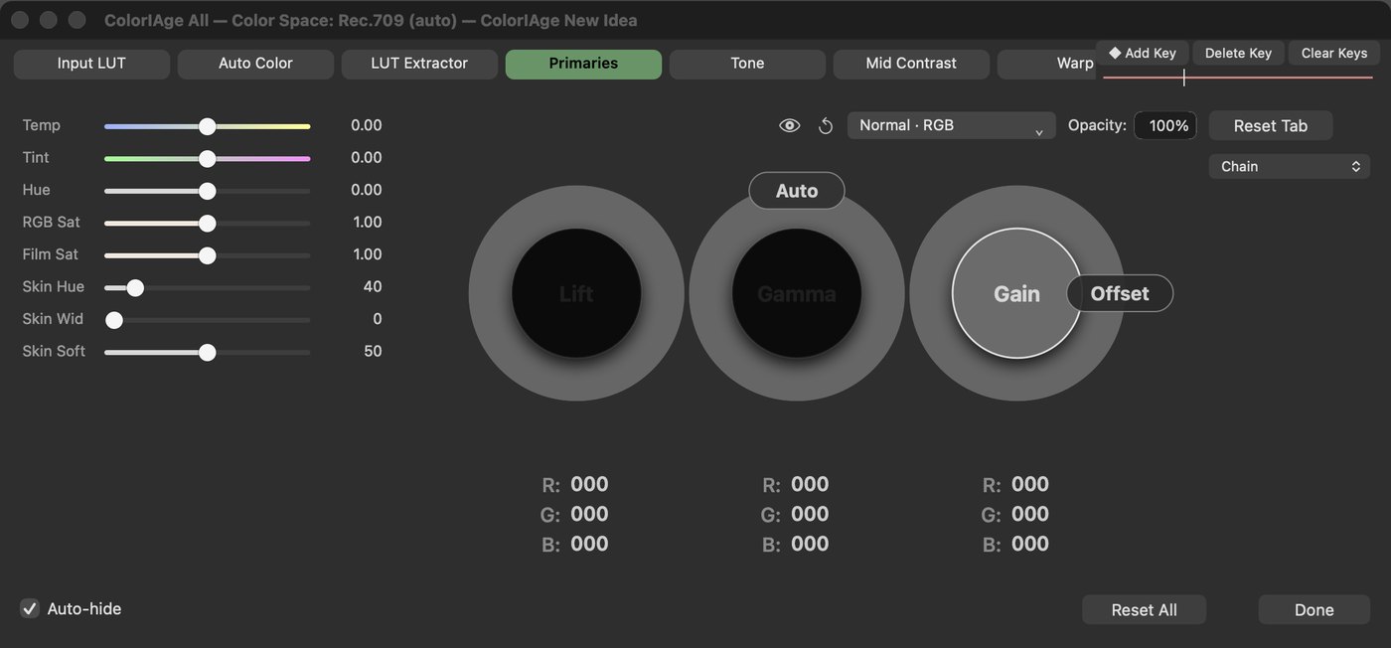Click the Reset Tab button
Screen dimensions: 1391x648
[1271, 125]
